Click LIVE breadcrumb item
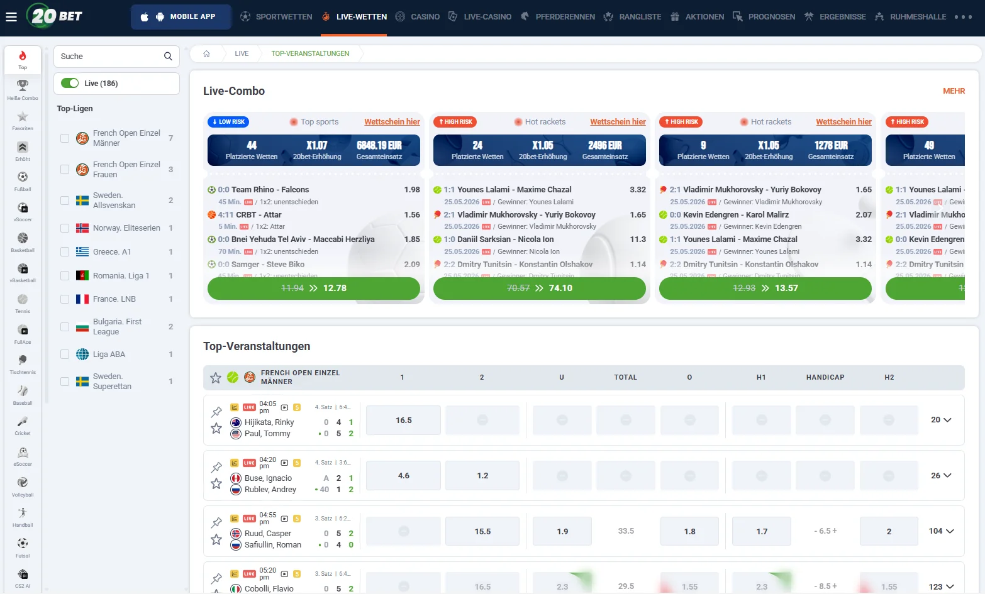985x594 pixels. (242, 53)
